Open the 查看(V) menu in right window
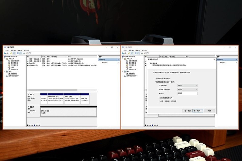 pyautogui.click(x=138, y=50)
